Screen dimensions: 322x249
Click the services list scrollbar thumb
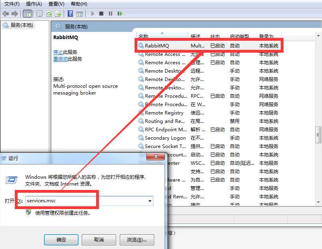pos(318,135)
